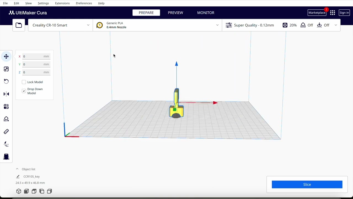353x199 pixels.
Task: Expand print settings panel chevron
Action: [x=336, y=25]
